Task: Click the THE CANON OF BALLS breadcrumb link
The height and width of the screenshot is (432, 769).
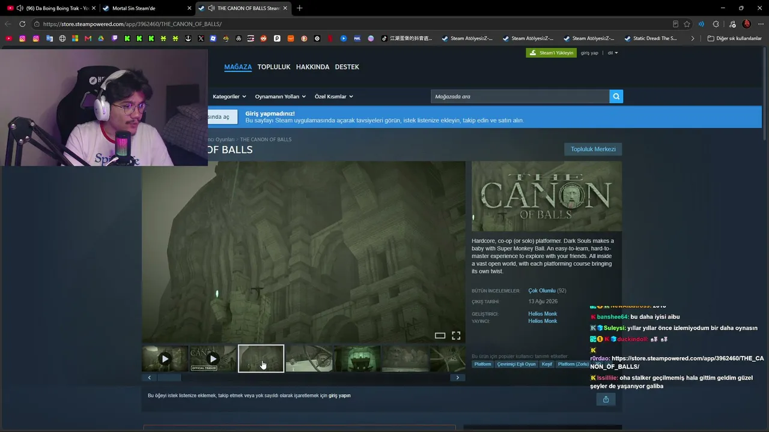Action: [266, 139]
